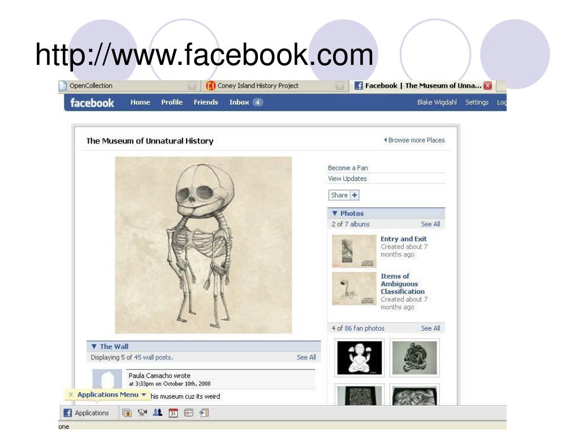This screenshot has width=579, height=434.
Task: Open the gray swirling creature fan photo
Action: coord(414,358)
